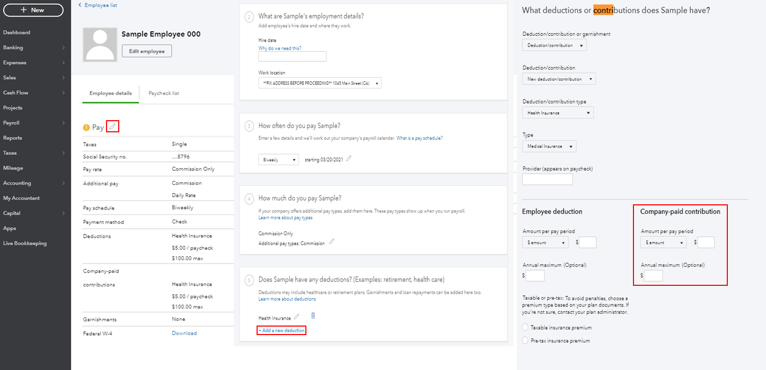Click the Provider text field
766x370 pixels.
pyautogui.click(x=547, y=179)
